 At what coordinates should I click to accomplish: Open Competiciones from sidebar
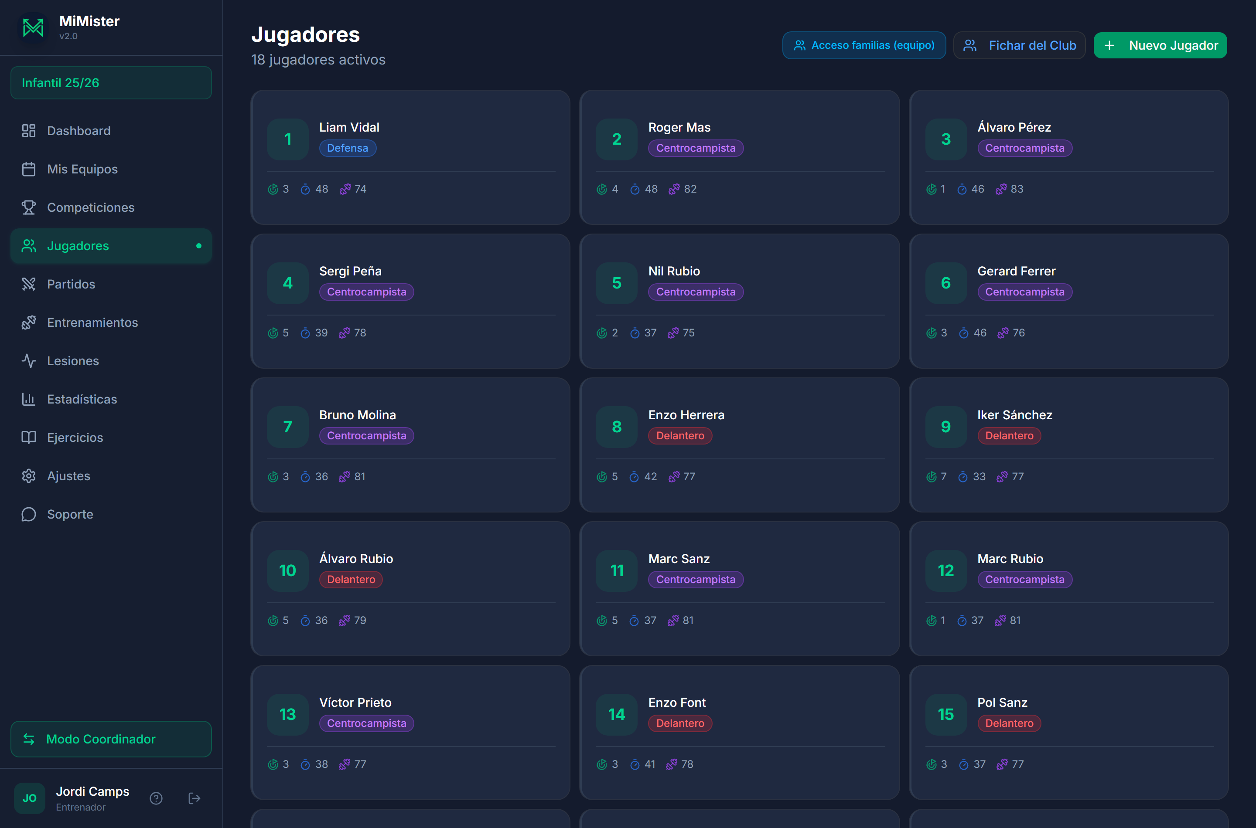click(111, 207)
